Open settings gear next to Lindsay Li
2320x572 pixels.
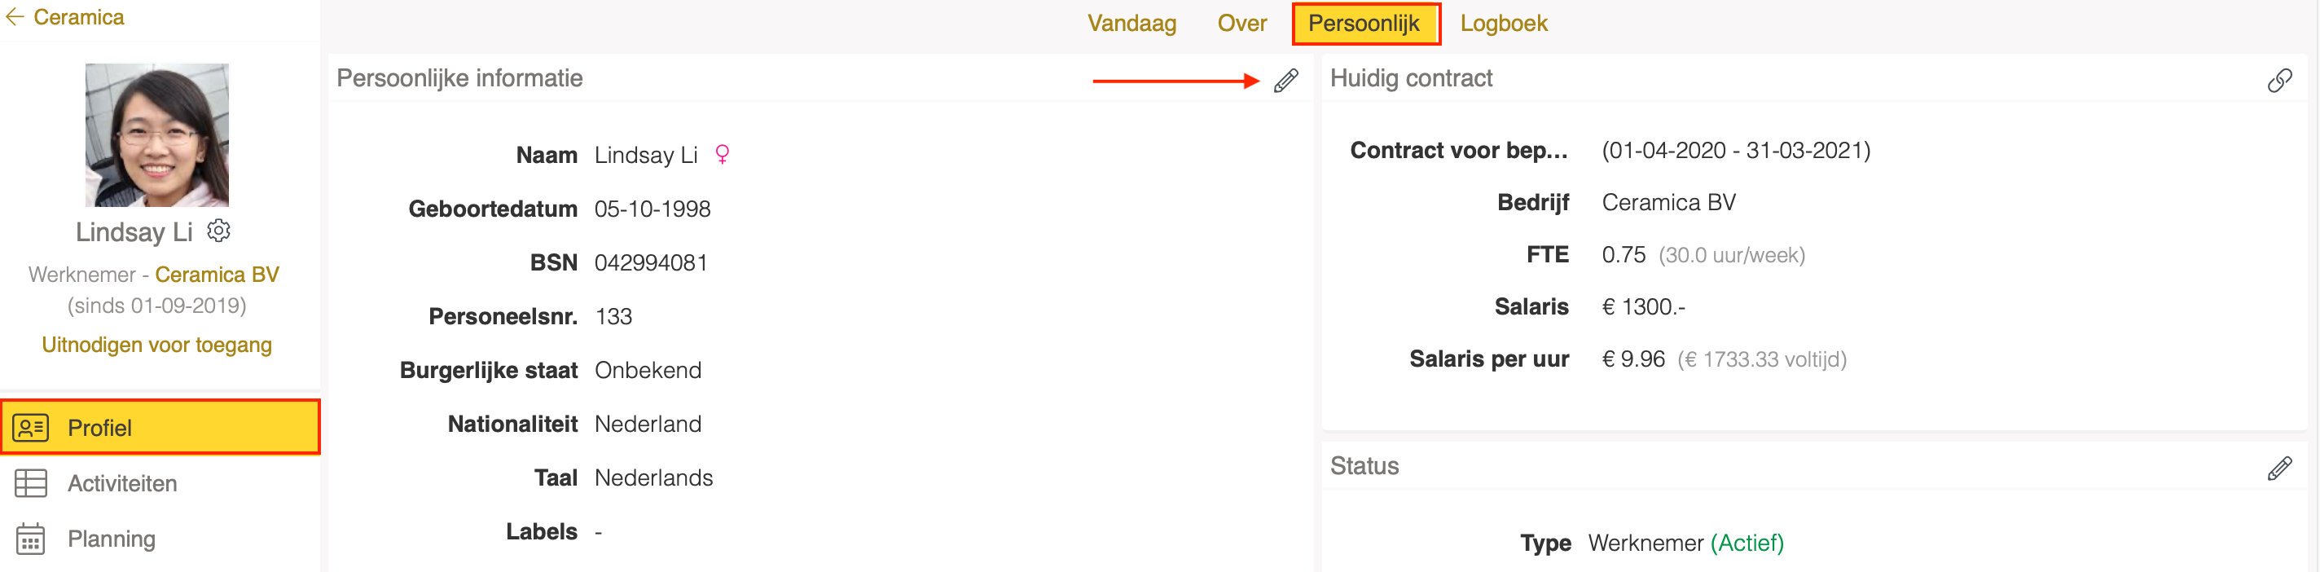[x=219, y=231]
